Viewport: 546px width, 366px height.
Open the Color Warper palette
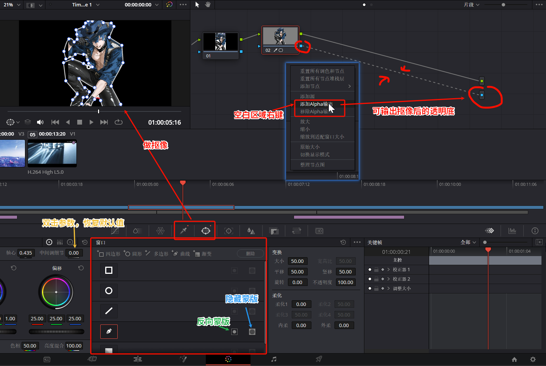(x=160, y=231)
